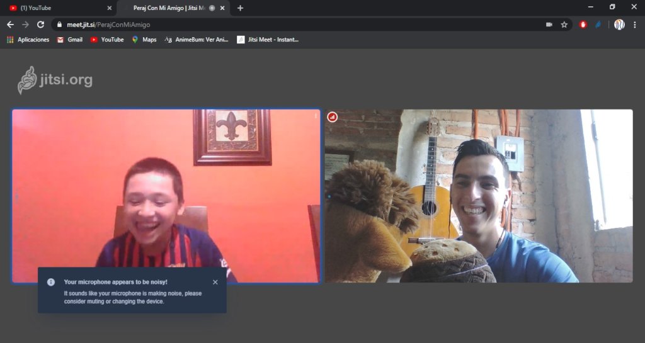Dismiss the noisy microphone notification
This screenshot has height=343, width=645.
(x=215, y=282)
